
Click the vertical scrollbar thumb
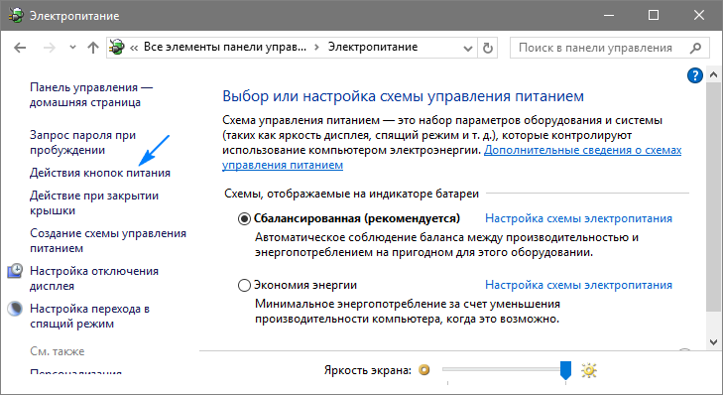tap(713, 197)
